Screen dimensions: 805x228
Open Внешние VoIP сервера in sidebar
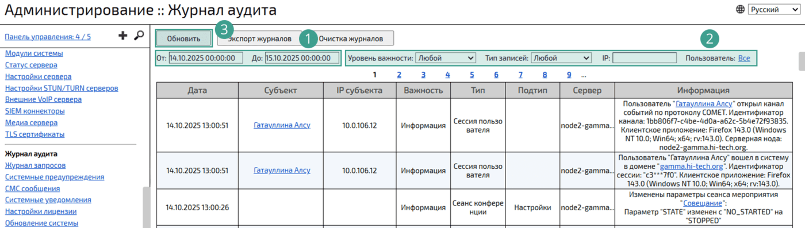[43, 99]
